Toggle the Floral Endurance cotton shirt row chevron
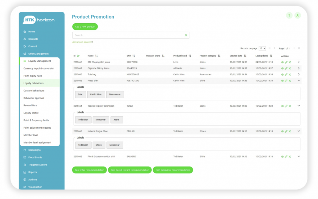 [299, 156]
